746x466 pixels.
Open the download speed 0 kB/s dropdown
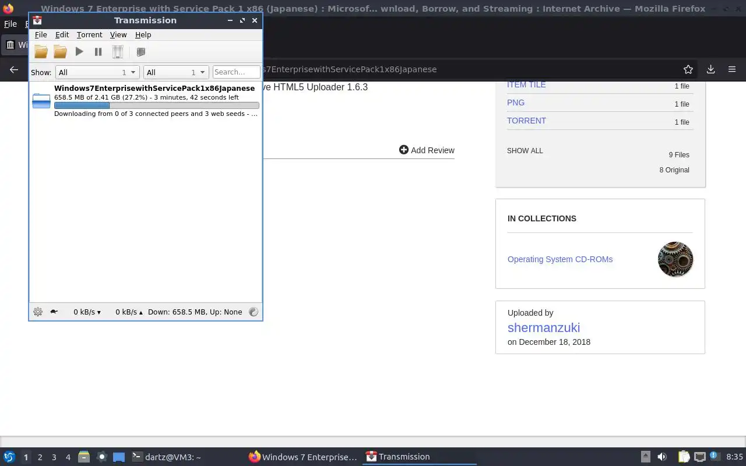(87, 312)
